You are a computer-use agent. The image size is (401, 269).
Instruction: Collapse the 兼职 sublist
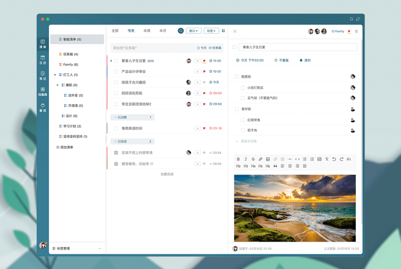point(58,85)
